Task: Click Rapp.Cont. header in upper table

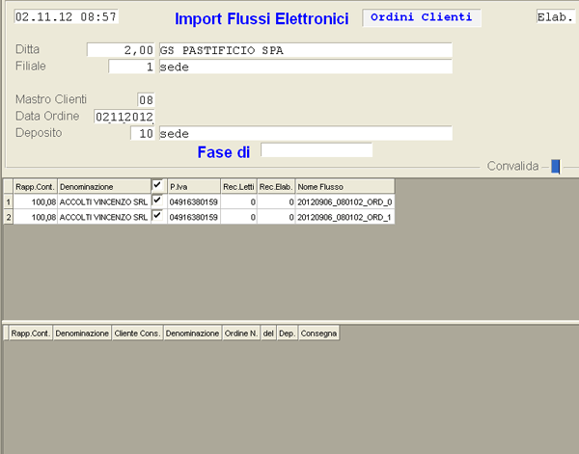Action: (x=35, y=187)
